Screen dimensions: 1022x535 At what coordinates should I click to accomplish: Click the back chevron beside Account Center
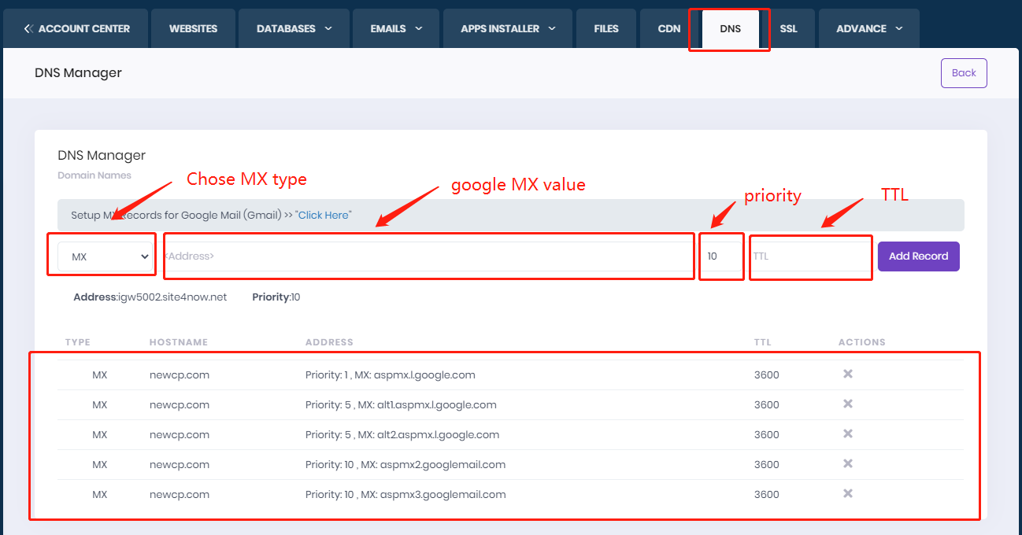pos(28,28)
